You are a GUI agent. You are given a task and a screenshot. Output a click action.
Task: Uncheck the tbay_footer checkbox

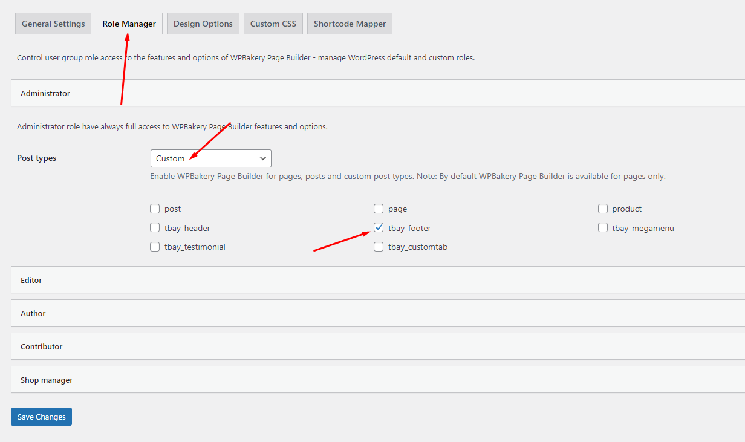[379, 228]
